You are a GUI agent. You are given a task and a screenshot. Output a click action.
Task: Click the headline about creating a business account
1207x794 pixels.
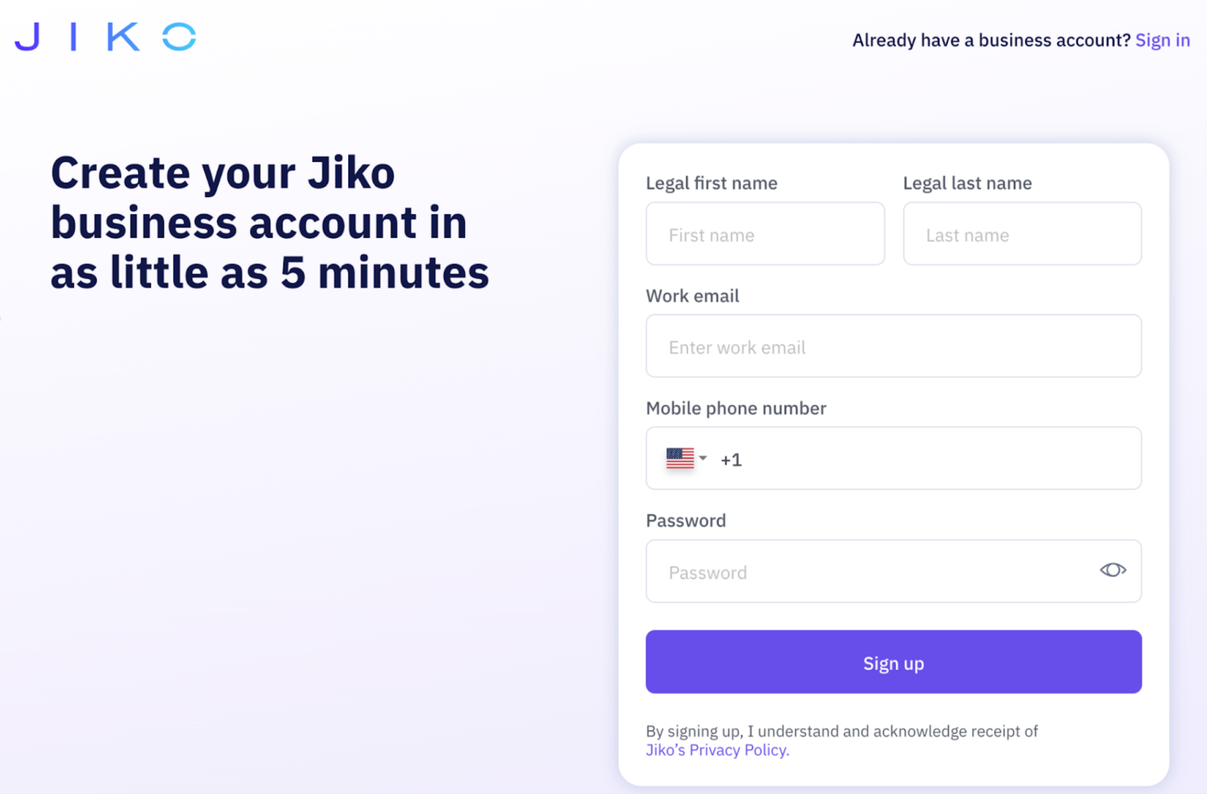tap(269, 221)
